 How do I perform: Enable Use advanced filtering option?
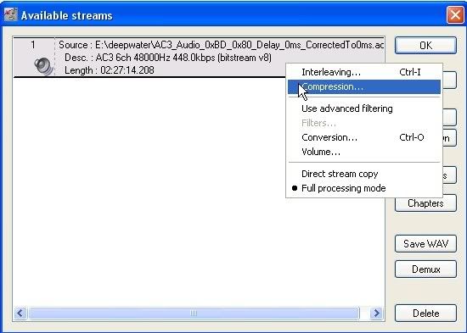pos(364,108)
